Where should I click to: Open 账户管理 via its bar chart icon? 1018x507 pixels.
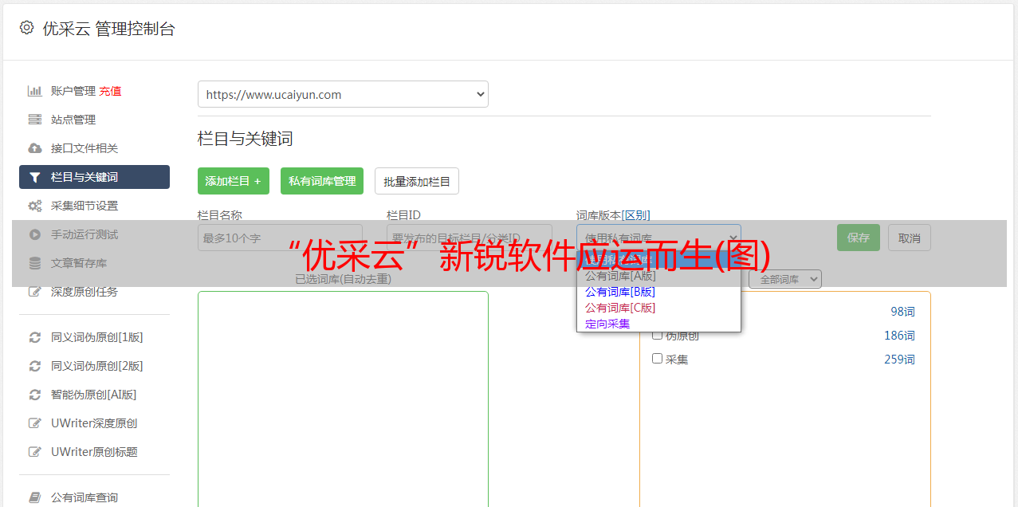click(x=35, y=91)
